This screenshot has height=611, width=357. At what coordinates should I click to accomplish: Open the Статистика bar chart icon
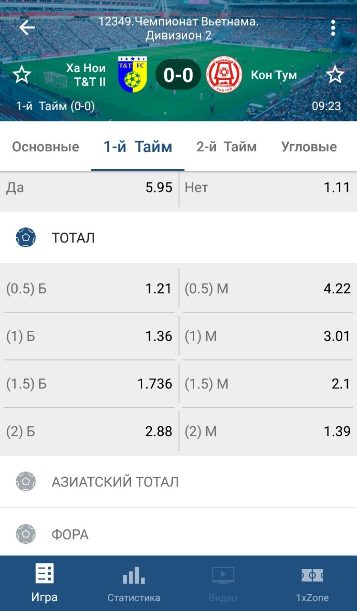(134, 575)
